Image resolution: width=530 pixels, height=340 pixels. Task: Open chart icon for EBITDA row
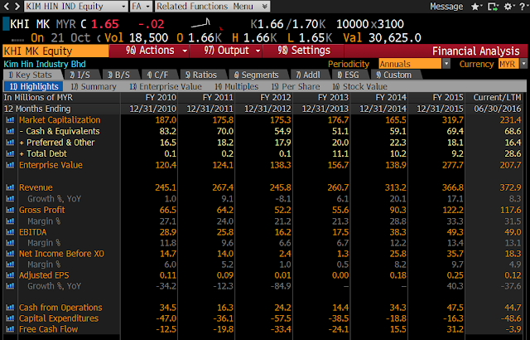[x=10, y=232]
